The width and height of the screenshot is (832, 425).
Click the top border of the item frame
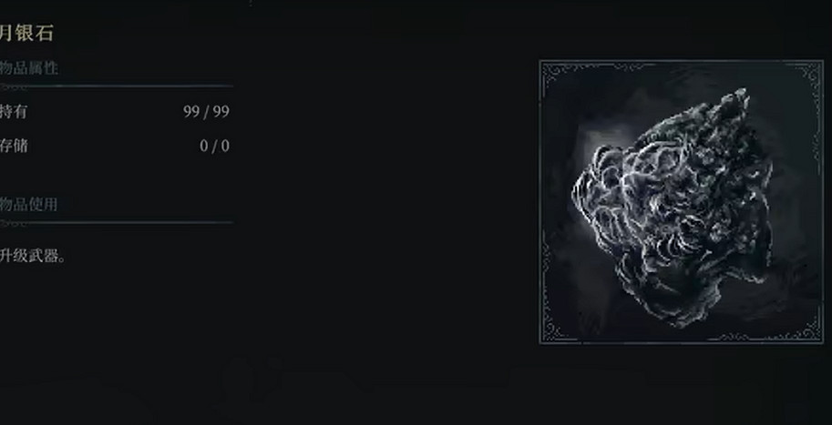coord(682,62)
